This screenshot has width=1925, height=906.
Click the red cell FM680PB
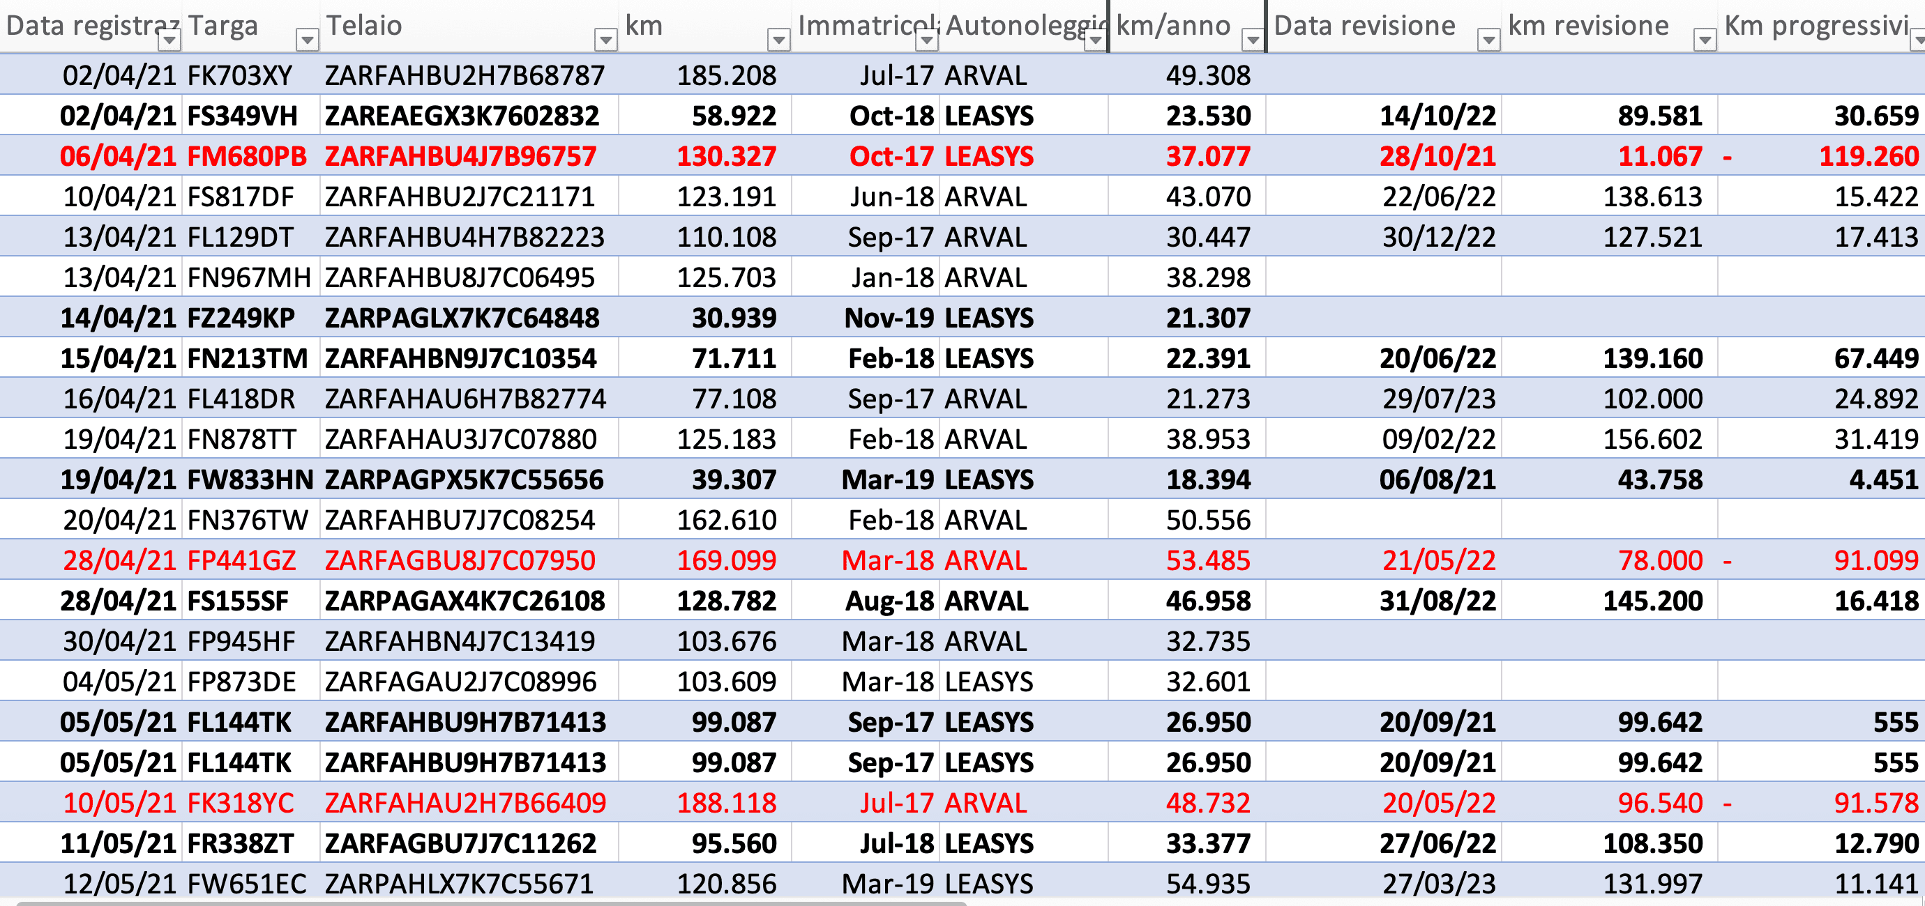[x=247, y=156]
